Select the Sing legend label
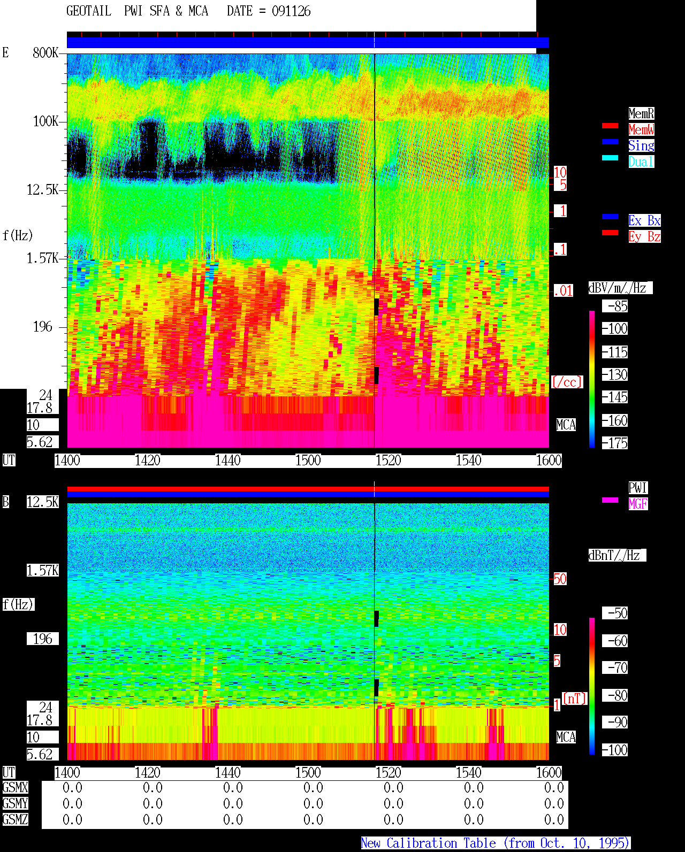The height and width of the screenshot is (852, 685). (x=641, y=145)
